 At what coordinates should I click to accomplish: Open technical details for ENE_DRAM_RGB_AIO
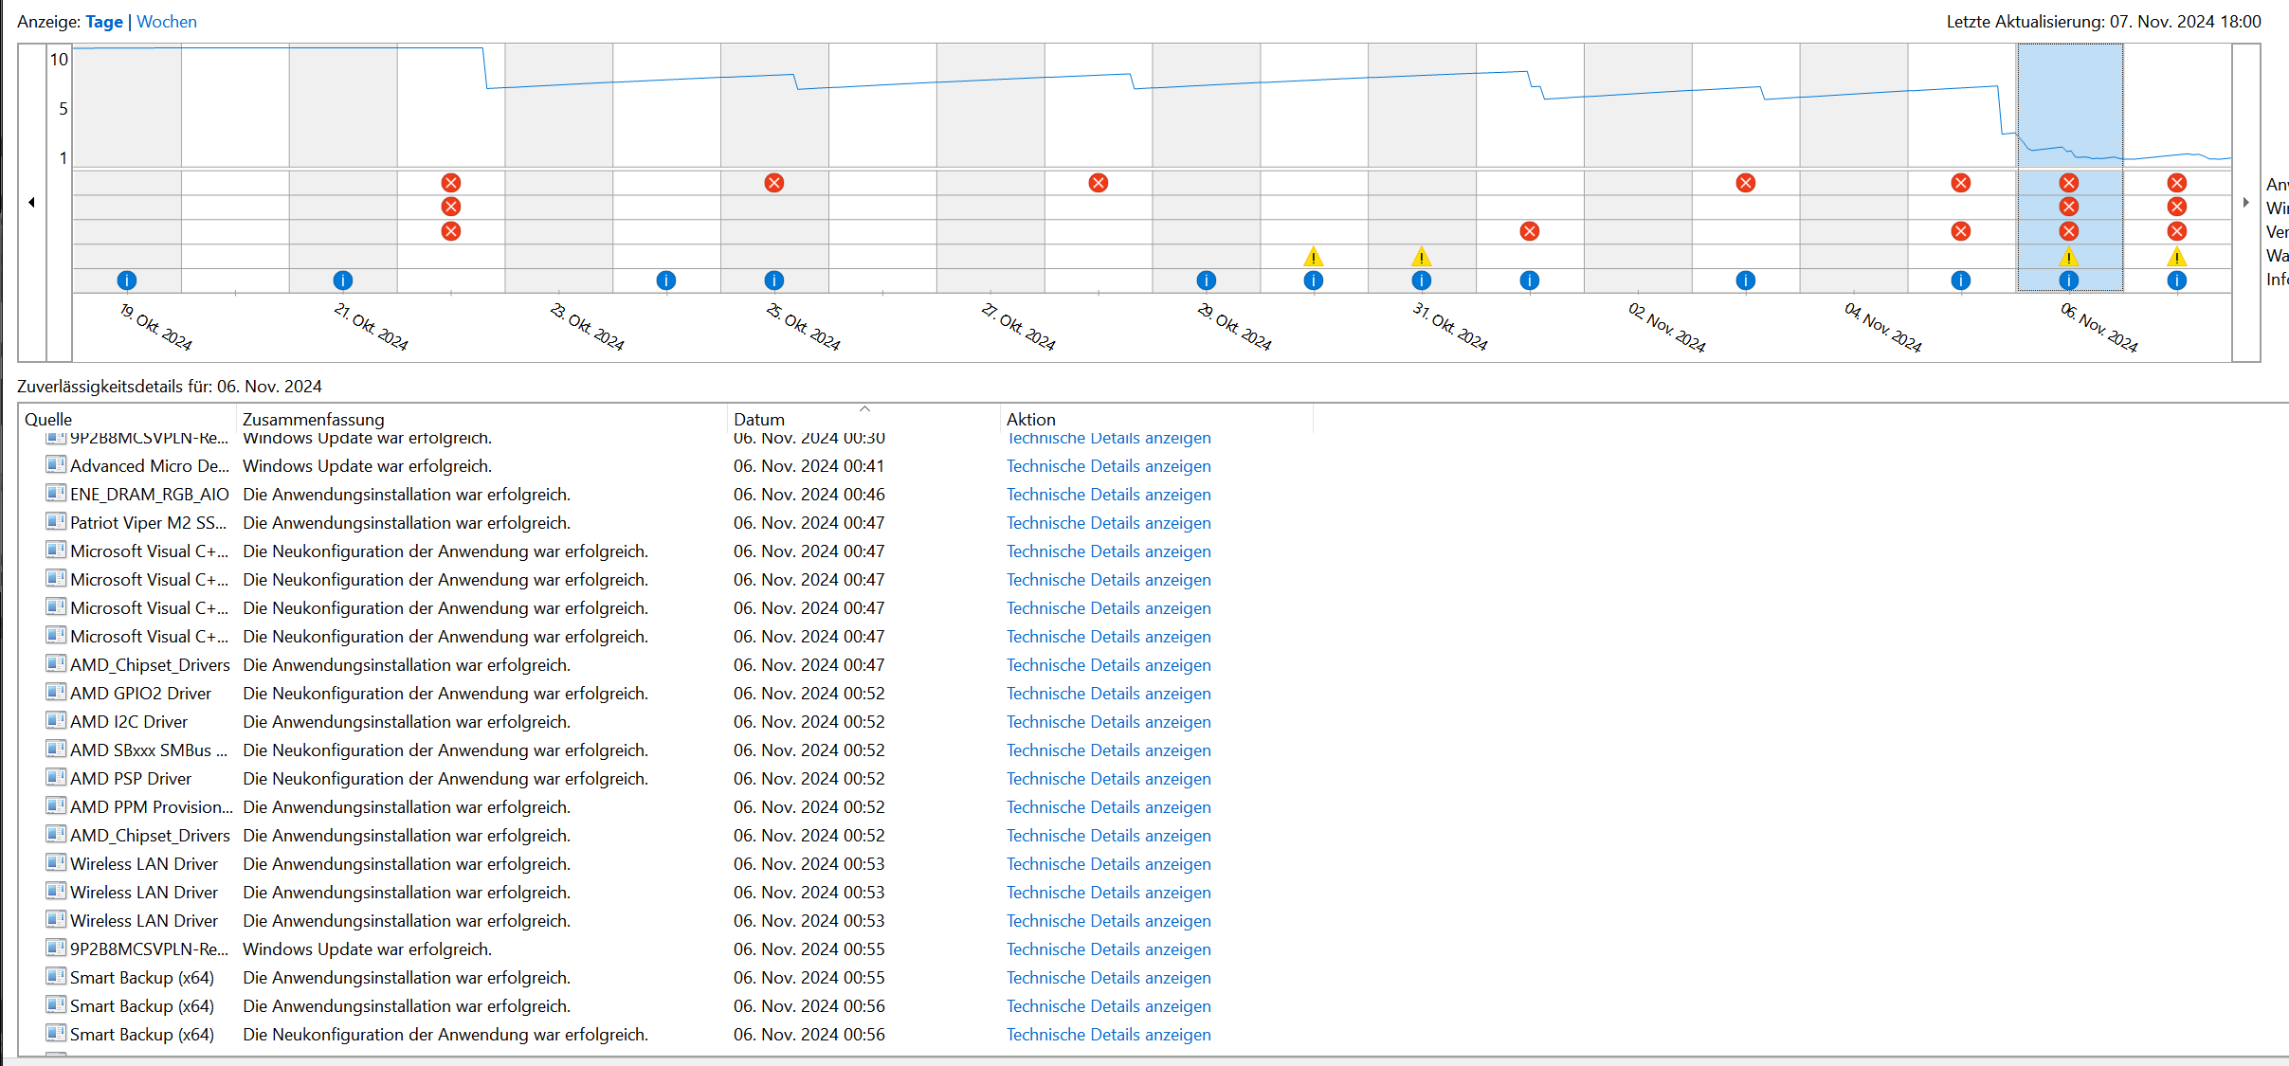[1108, 495]
